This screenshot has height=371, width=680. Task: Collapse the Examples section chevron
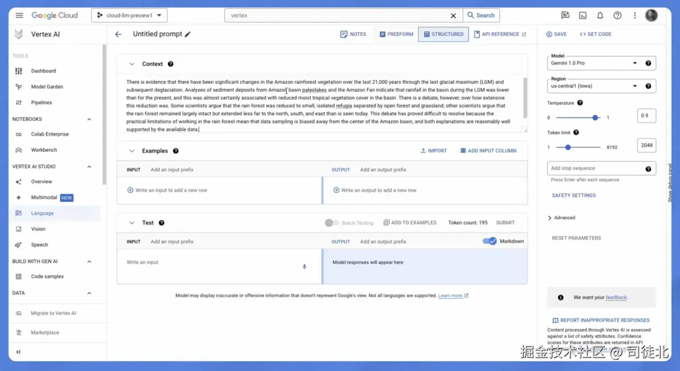(x=131, y=151)
